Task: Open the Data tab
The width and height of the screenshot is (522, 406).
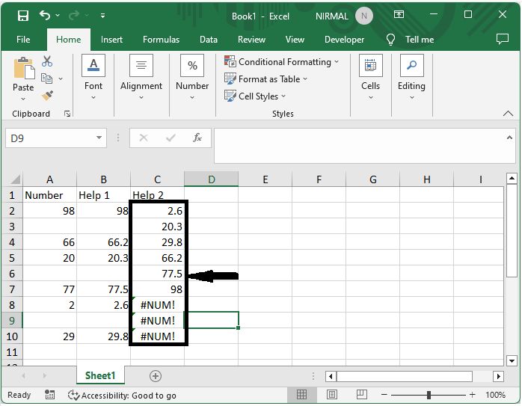Action: point(209,40)
